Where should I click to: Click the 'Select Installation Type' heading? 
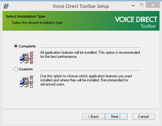click(25, 16)
